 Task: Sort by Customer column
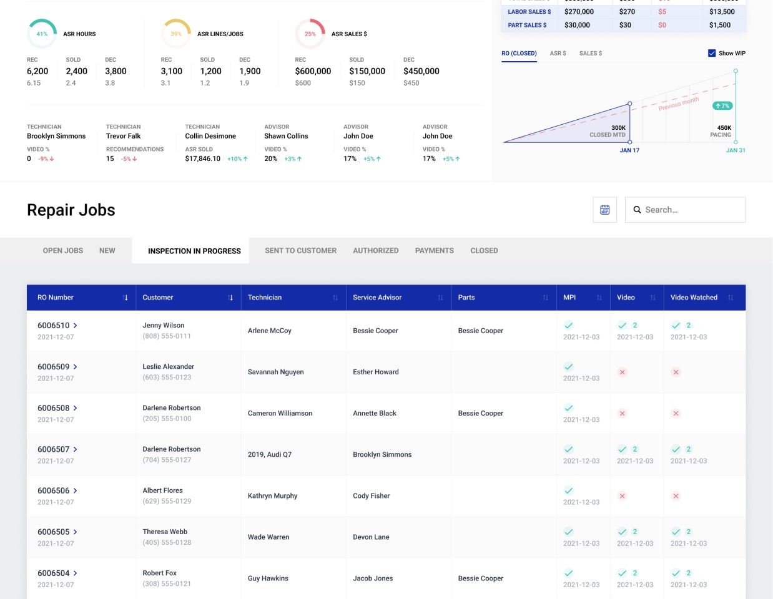(230, 298)
